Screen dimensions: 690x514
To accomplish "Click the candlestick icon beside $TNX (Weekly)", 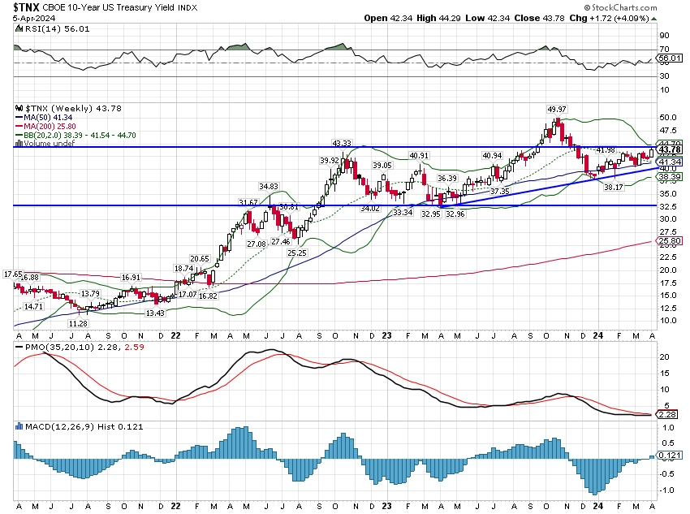I will (x=20, y=108).
